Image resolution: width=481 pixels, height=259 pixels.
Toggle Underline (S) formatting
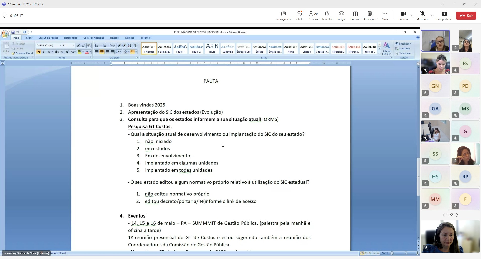[49, 52]
